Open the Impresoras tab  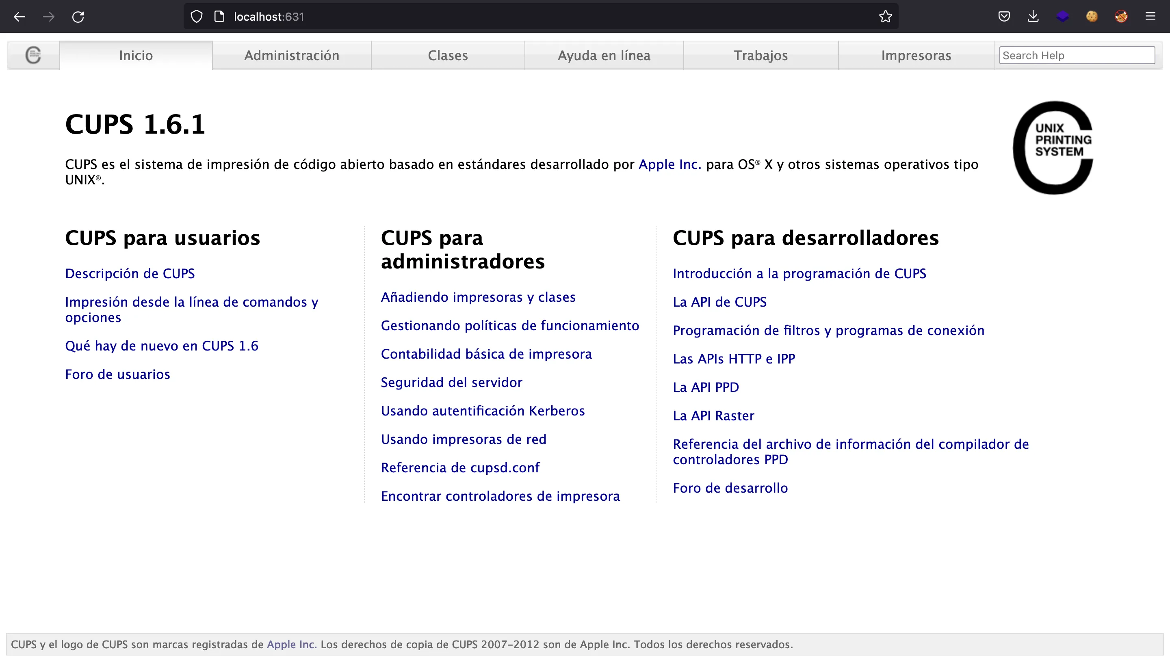coord(916,56)
